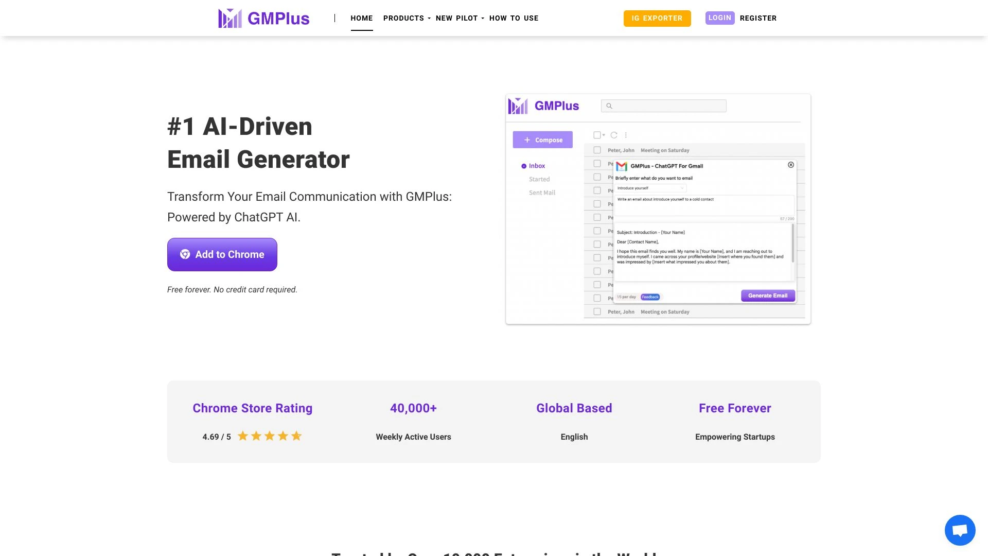The height and width of the screenshot is (556, 988).
Task: Open the Introduce yourself dropdown in the popup
Action: click(650, 188)
